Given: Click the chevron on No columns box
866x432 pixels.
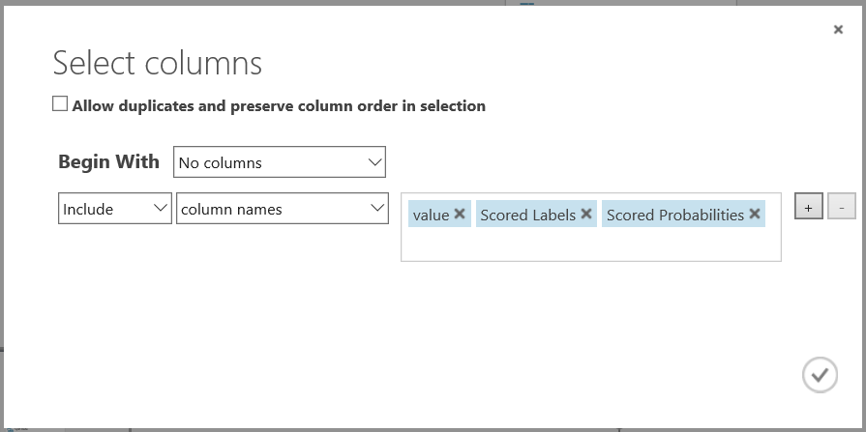Looking at the screenshot, I should [x=375, y=162].
